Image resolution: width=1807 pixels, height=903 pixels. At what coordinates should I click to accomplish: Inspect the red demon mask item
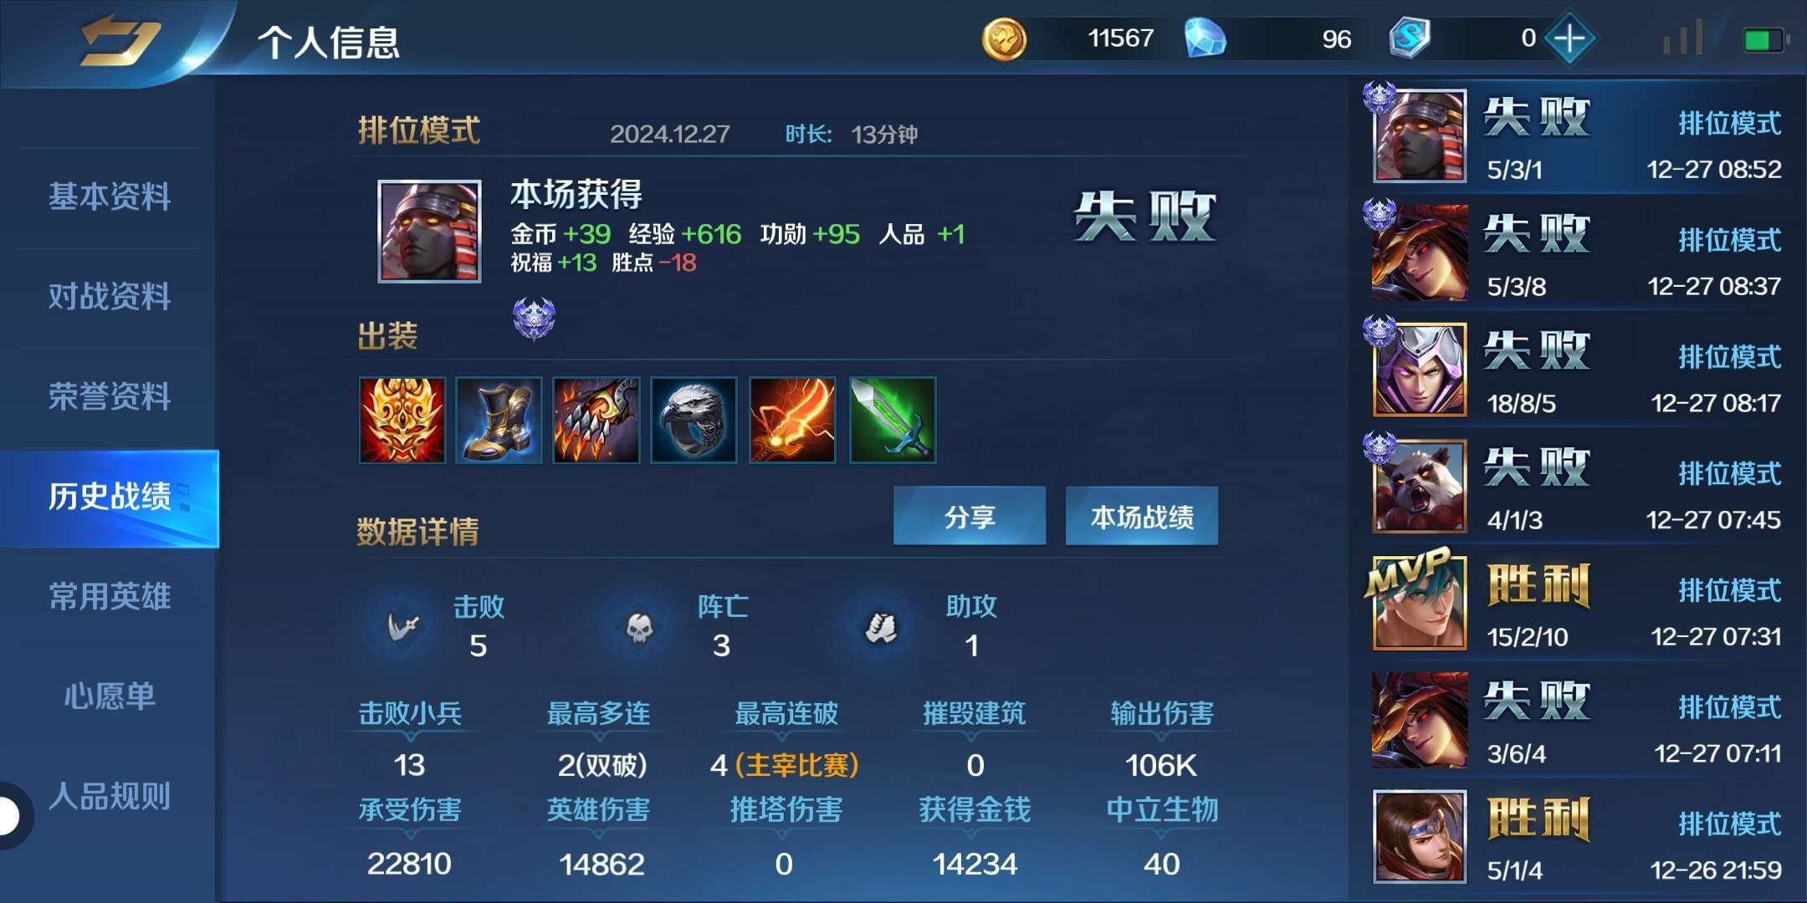402,420
